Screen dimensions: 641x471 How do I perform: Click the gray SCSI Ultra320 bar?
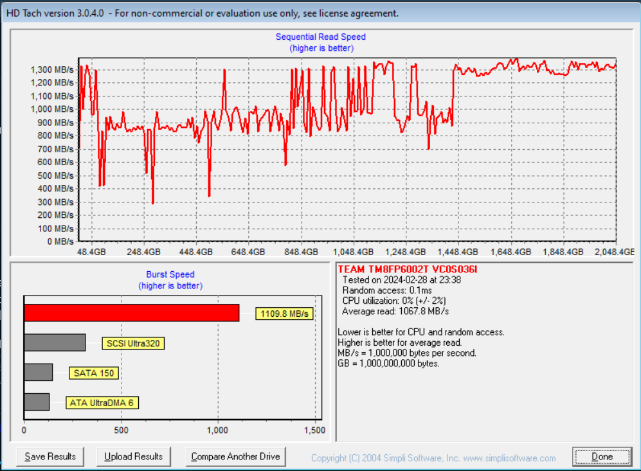(x=55, y=342)
